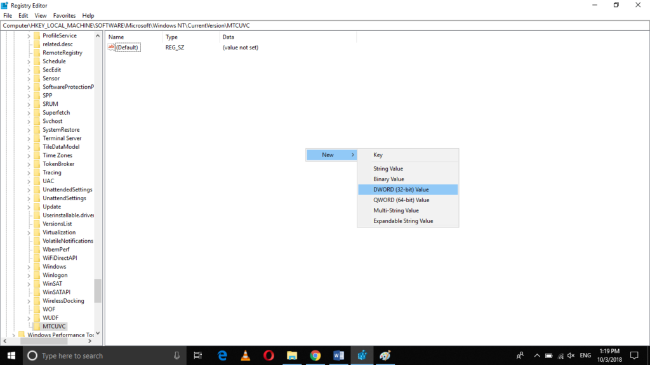The image size is (650, 365).
Task: Open the Favorites menu
Action: (64, 15)
